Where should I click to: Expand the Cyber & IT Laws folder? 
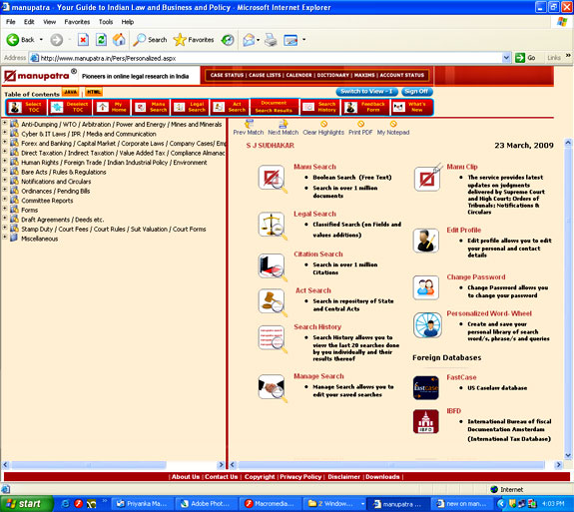click(x=4, y=133)
